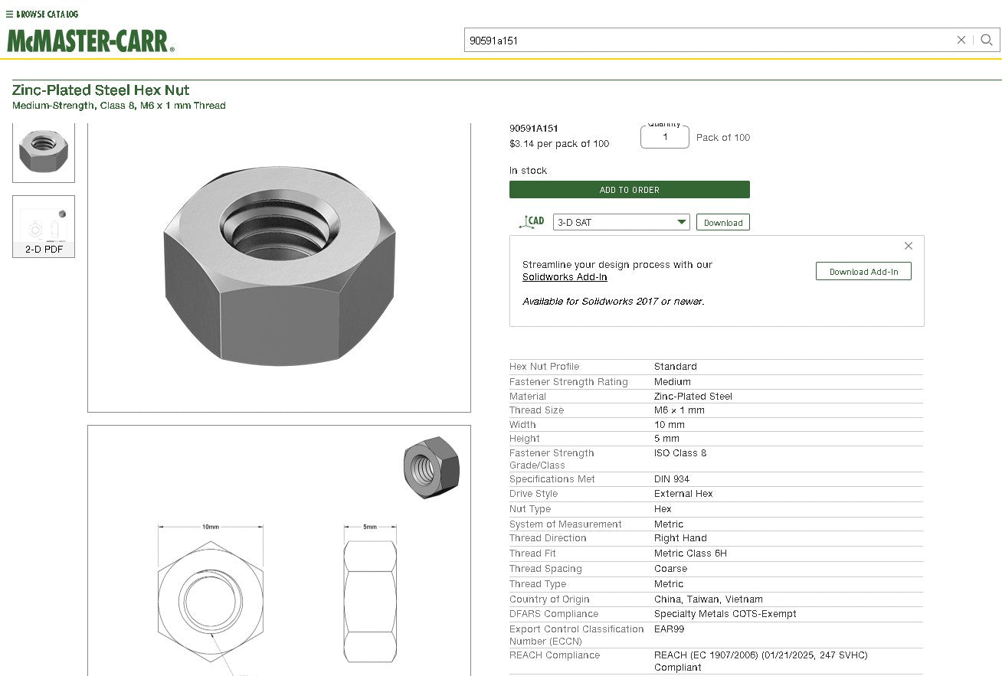Viewport: 1002px width, 676px height.
Task: Click the ISO Class 8 value
Action: pos(680,453)
